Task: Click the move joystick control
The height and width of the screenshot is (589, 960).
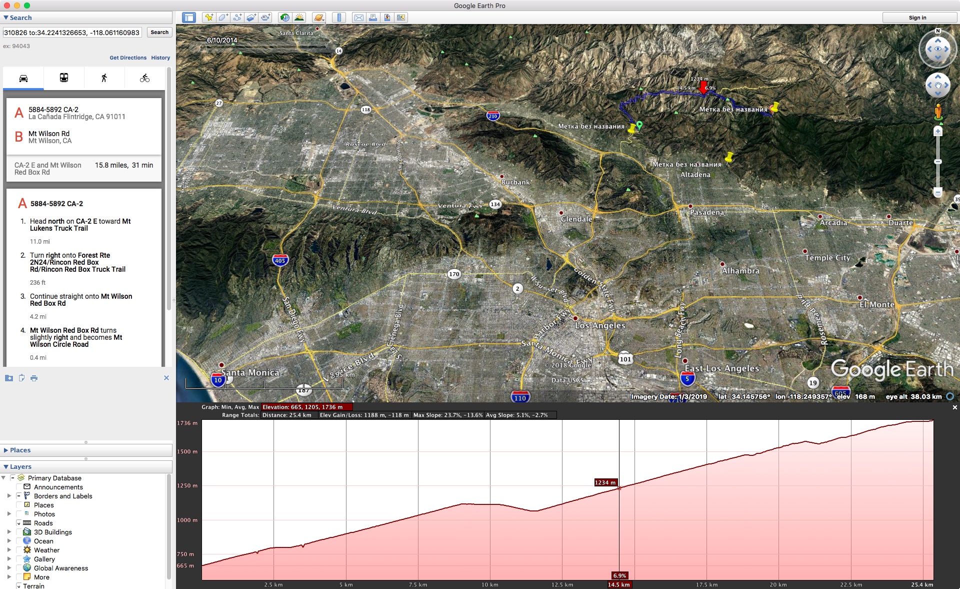Action: point(938,85)
